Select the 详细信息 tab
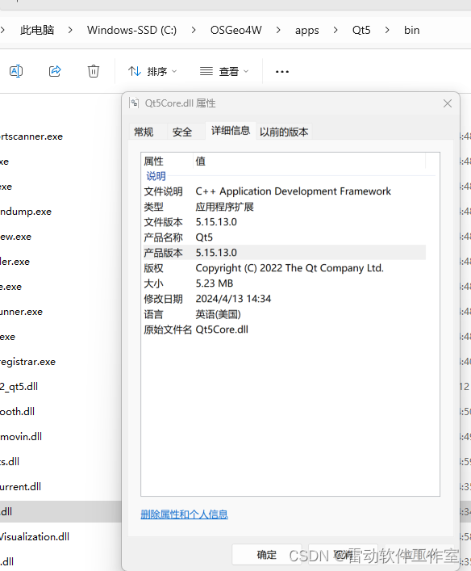The height and width of the screenshot is (571, 471). point(231,130)
